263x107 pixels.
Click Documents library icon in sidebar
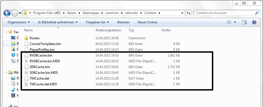(13, 84)
